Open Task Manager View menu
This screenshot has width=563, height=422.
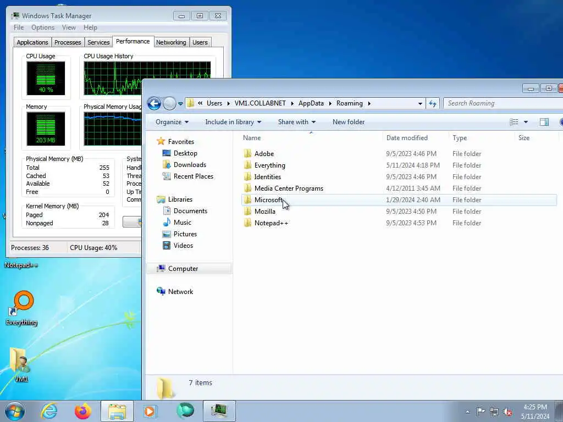pyautogui.click(x=69, y=27)
